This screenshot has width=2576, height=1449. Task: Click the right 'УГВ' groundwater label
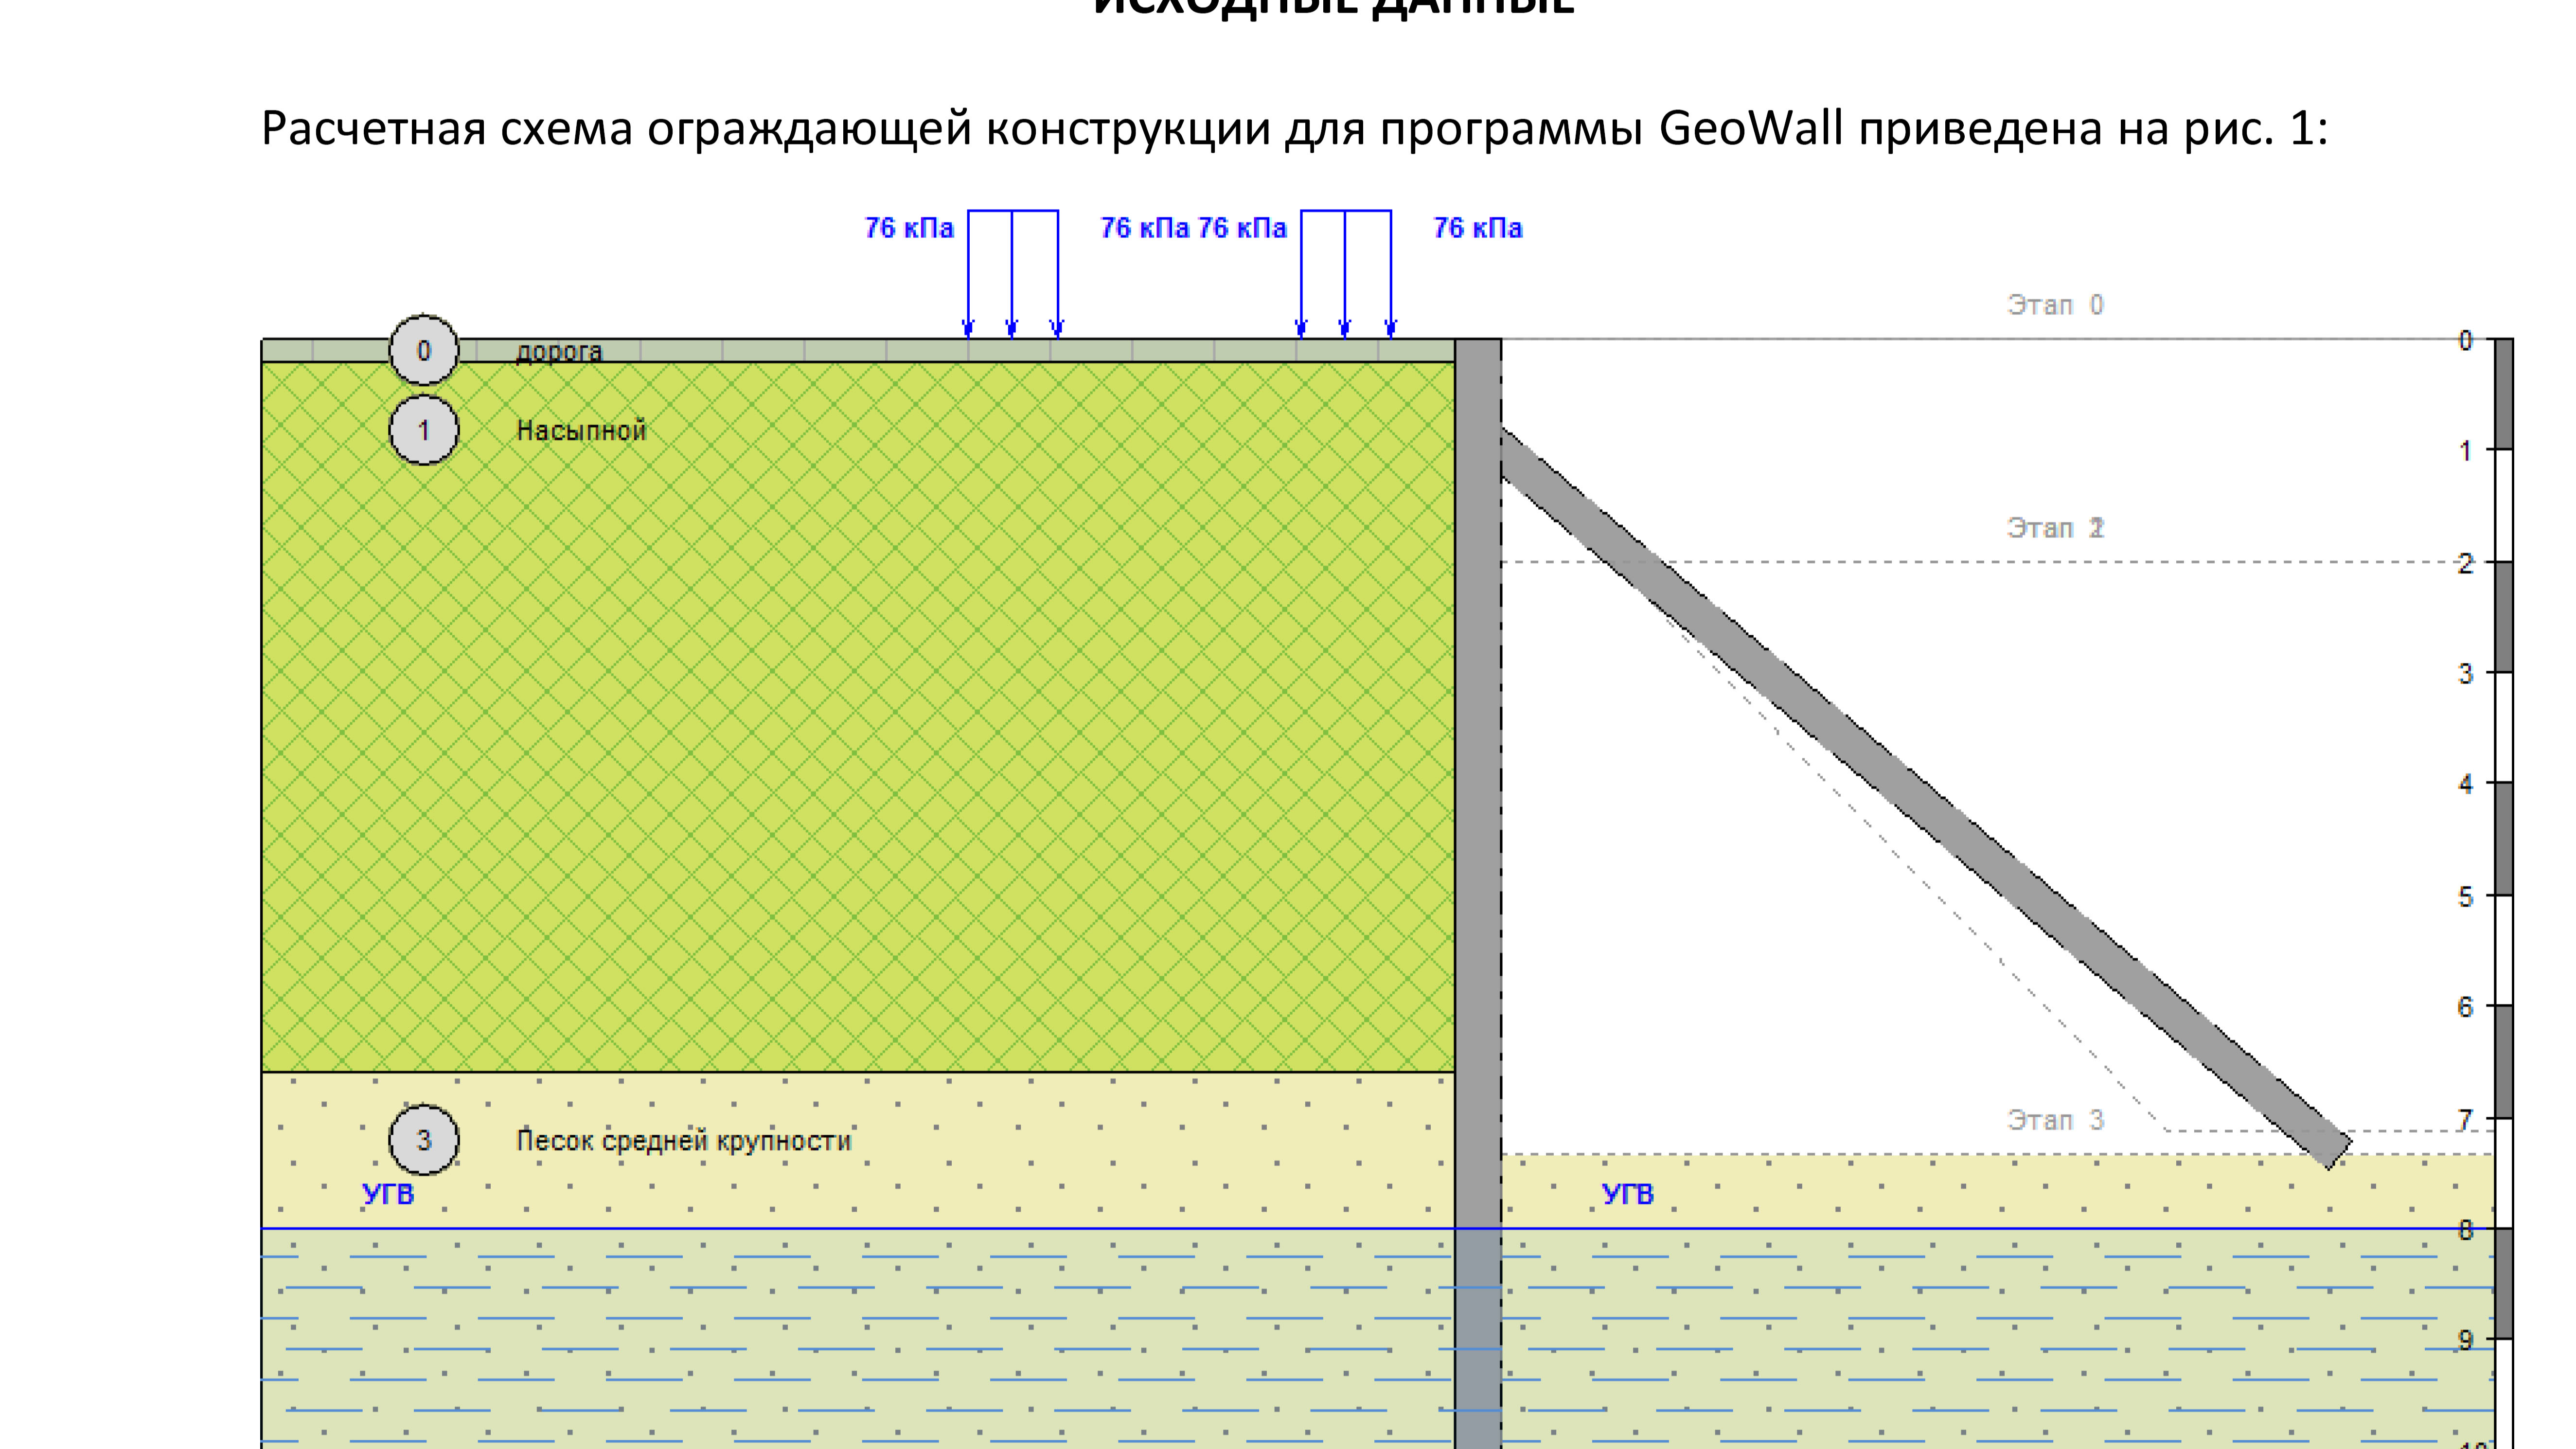tap(1628, 1194)
